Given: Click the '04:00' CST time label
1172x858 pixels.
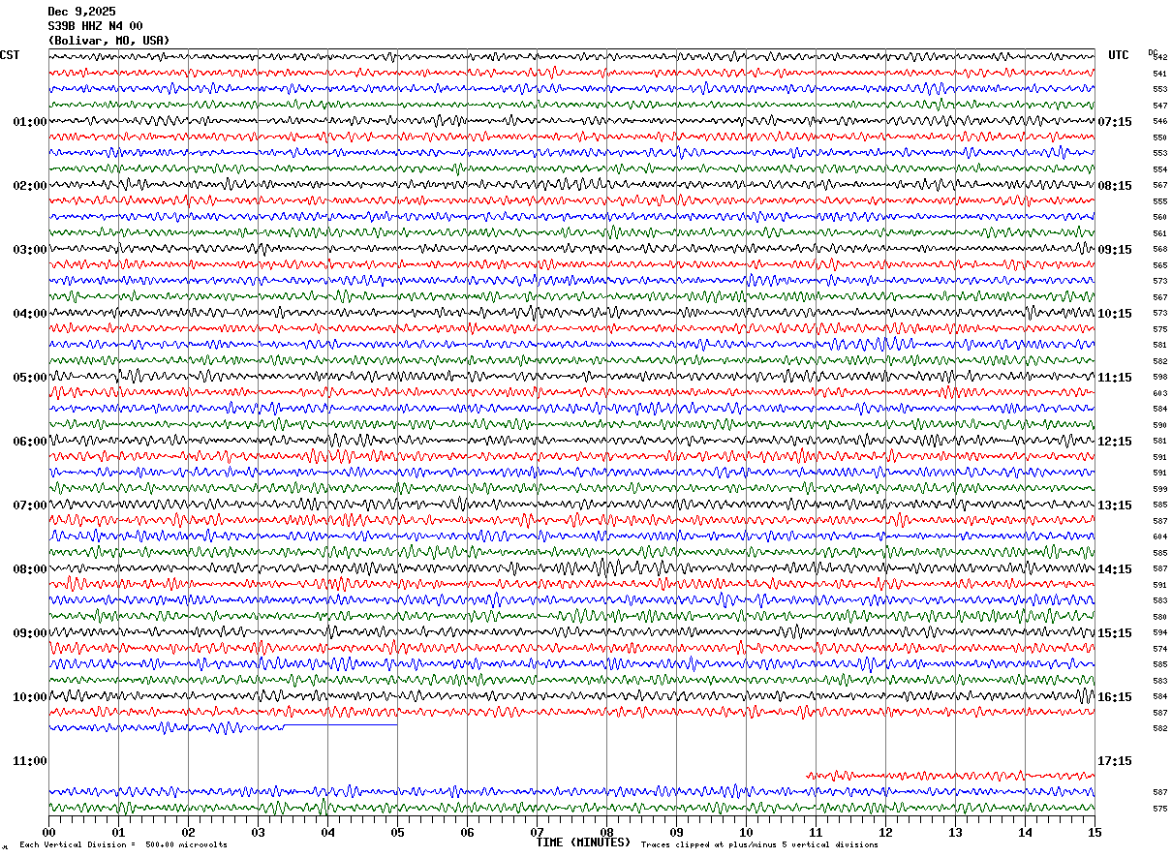Looking at the screenshot, I should (30, 314).
